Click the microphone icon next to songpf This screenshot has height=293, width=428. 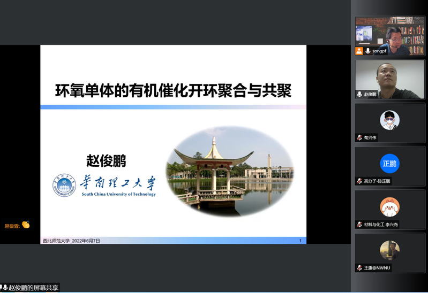tap(368, 51)
